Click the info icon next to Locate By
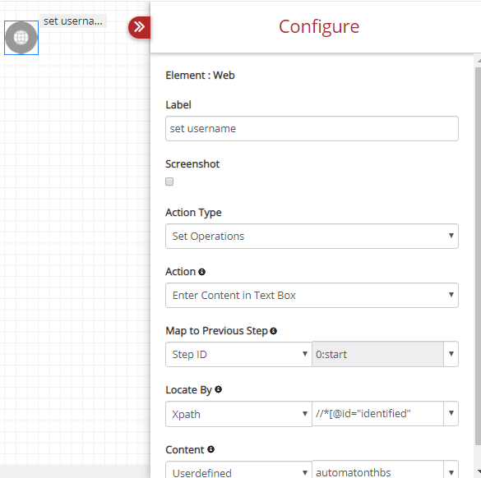The height and width of the screenshot is (478, 481). pyautogui.click(x=218, y=389)
